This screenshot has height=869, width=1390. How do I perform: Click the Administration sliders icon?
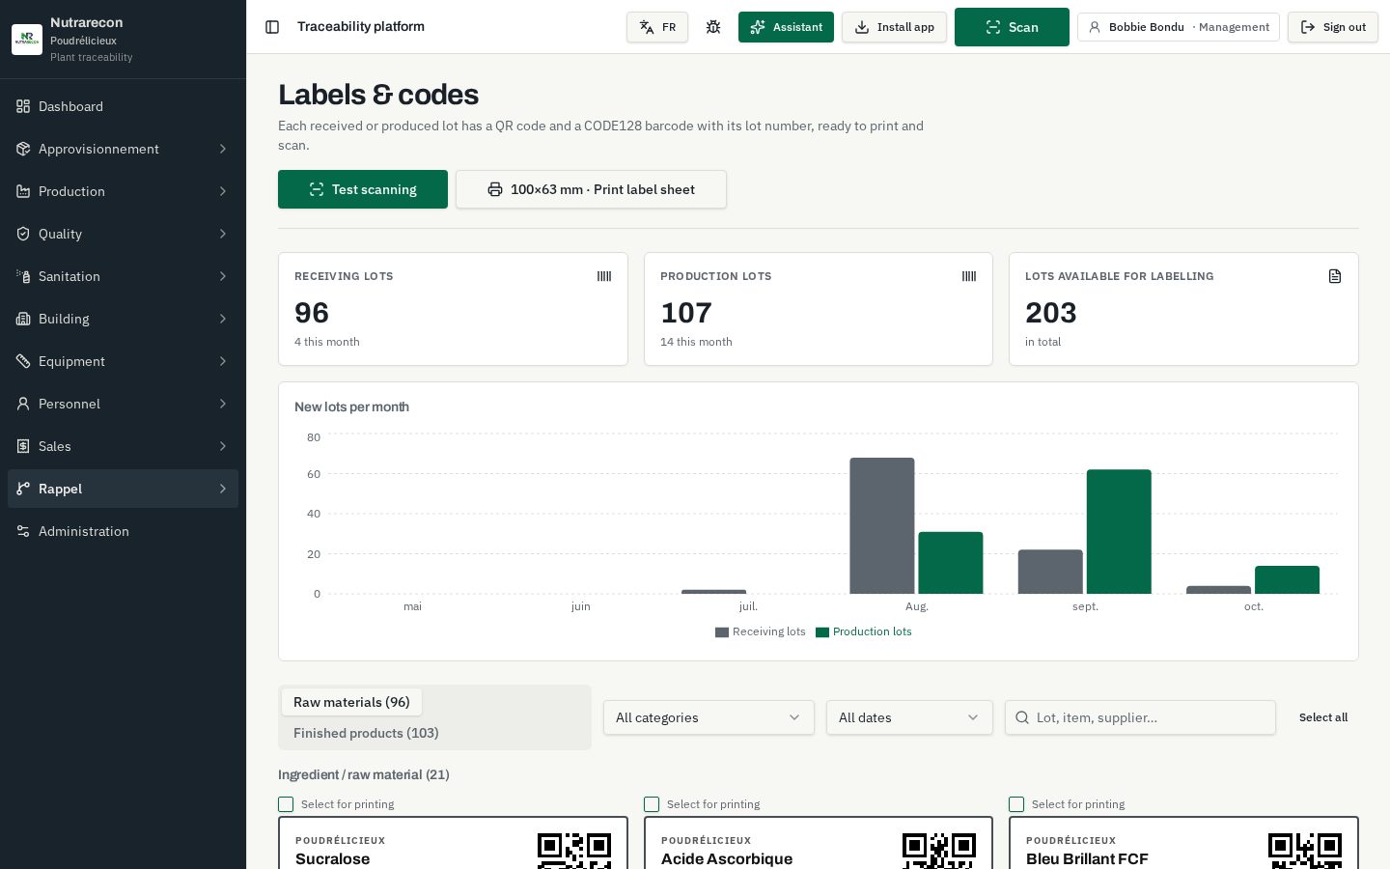(x=23, y=531)
